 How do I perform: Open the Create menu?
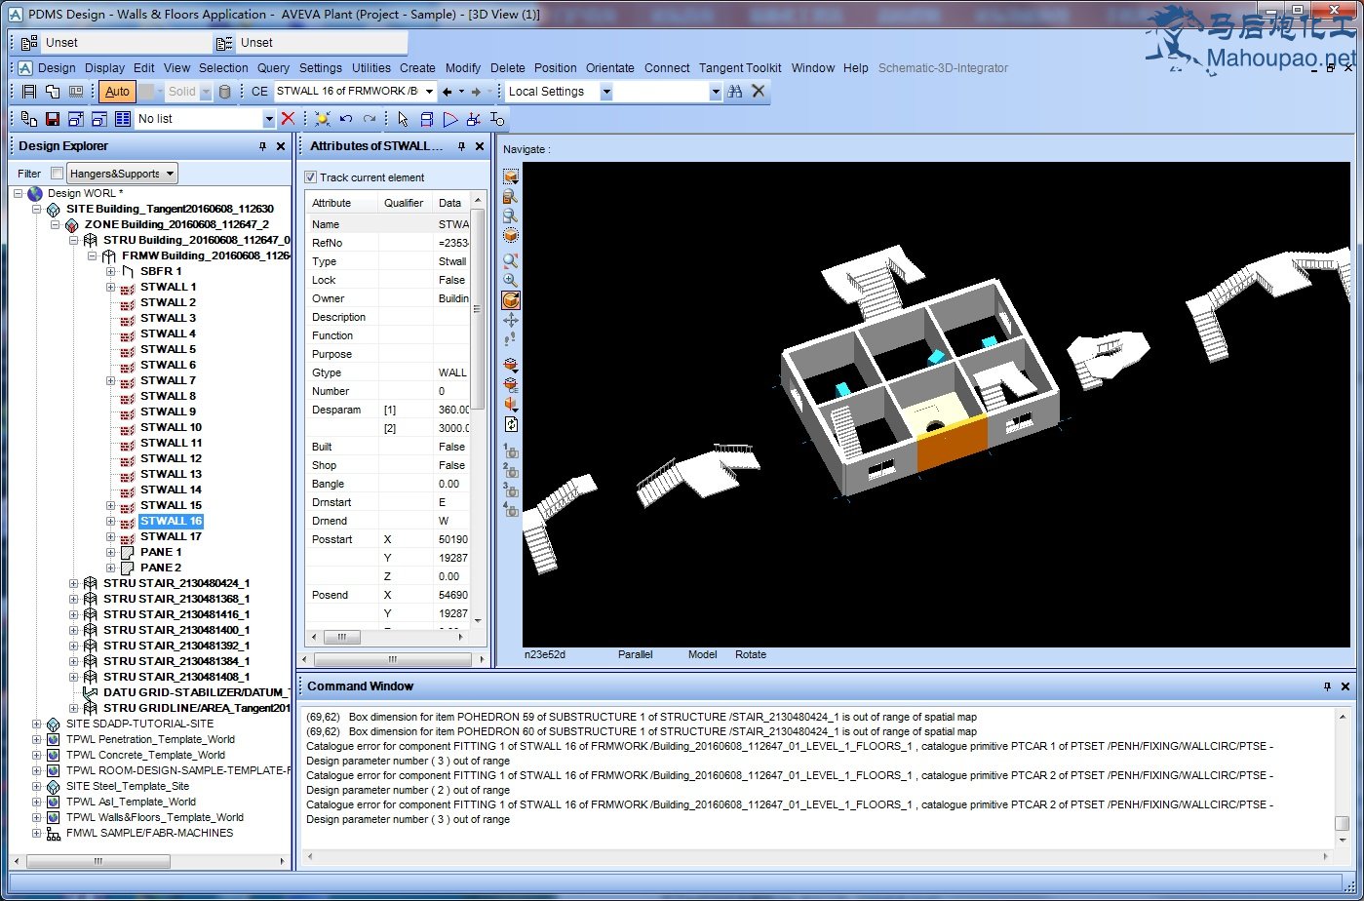pos(417,67)
